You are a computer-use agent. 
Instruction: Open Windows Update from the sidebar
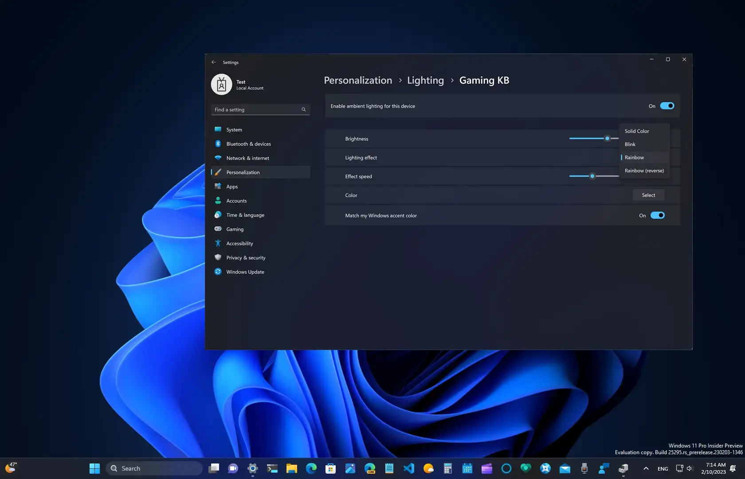pyautogui.click(x=245, y=272)
